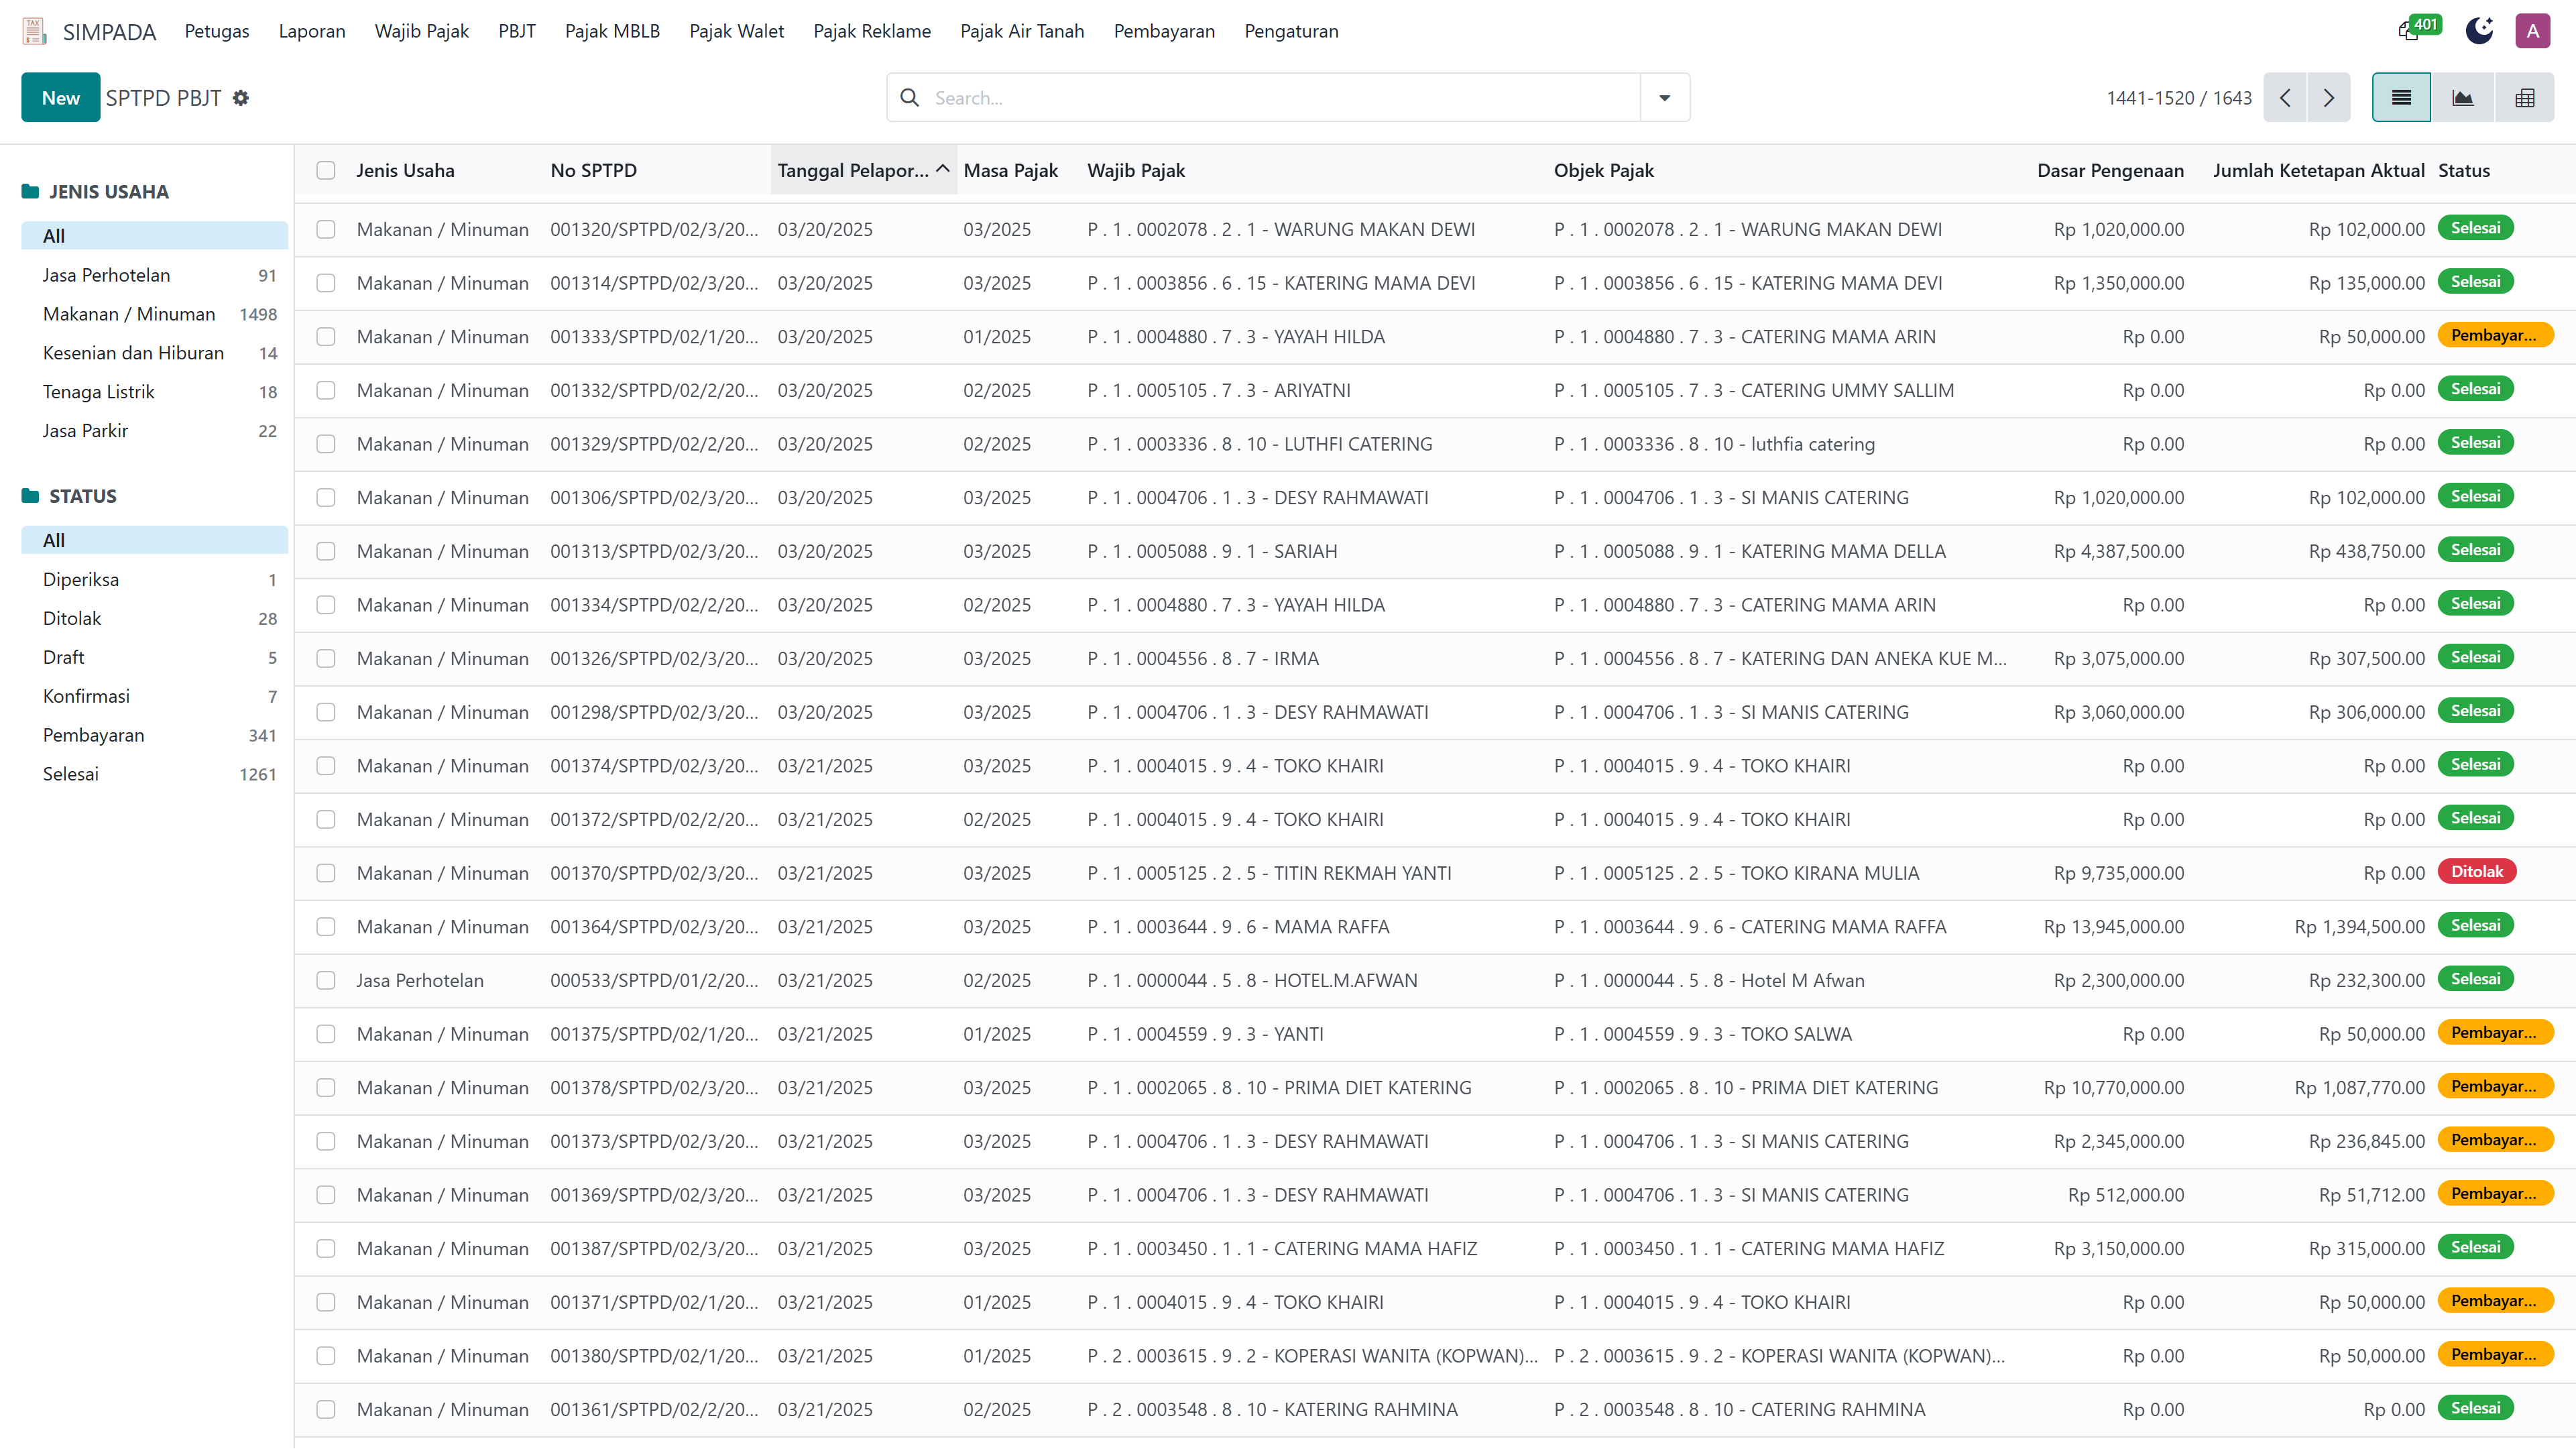
Task: Toggle dark mode moon icon
Action: [2479, 31]
